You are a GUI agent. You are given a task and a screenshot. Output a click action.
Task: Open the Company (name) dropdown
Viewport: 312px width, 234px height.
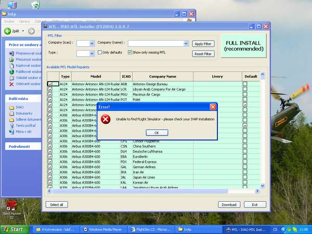tap(186, 43)
